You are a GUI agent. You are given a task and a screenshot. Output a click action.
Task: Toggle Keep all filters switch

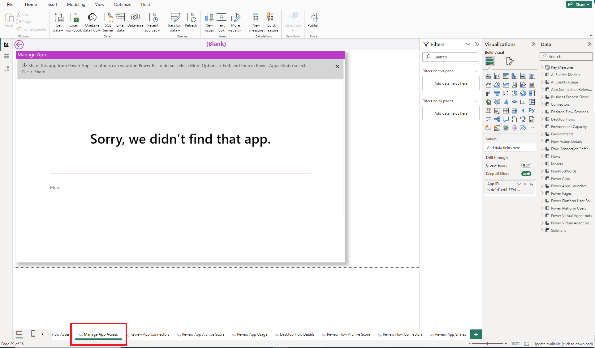526,174
